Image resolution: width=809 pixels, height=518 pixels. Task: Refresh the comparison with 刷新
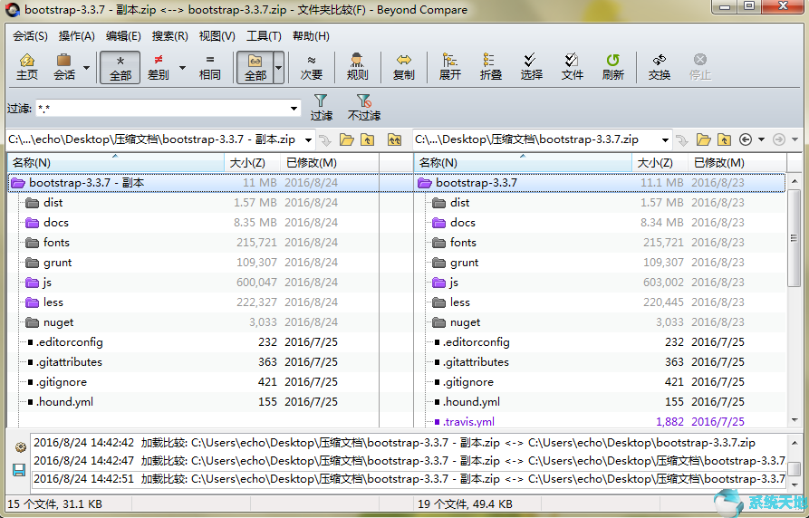click(613, 67)
